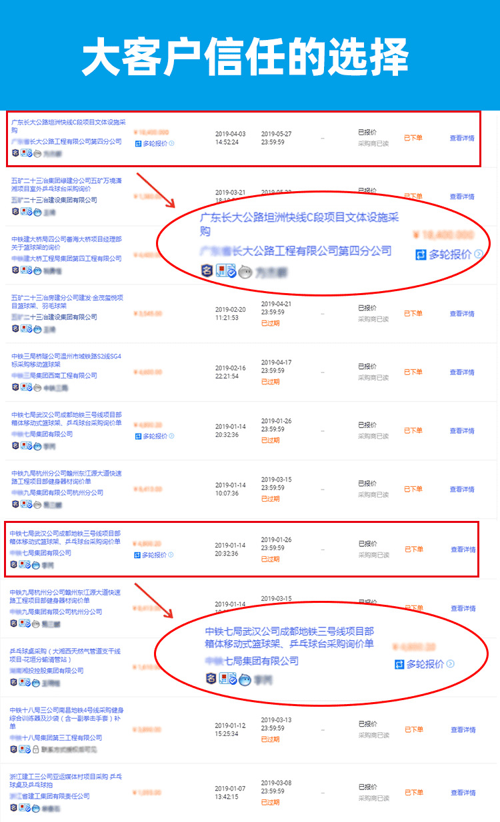Click publish date 2019-01-07 13:42:15
Viewport: 500px width, 822px height.
[x=230, y=792]
